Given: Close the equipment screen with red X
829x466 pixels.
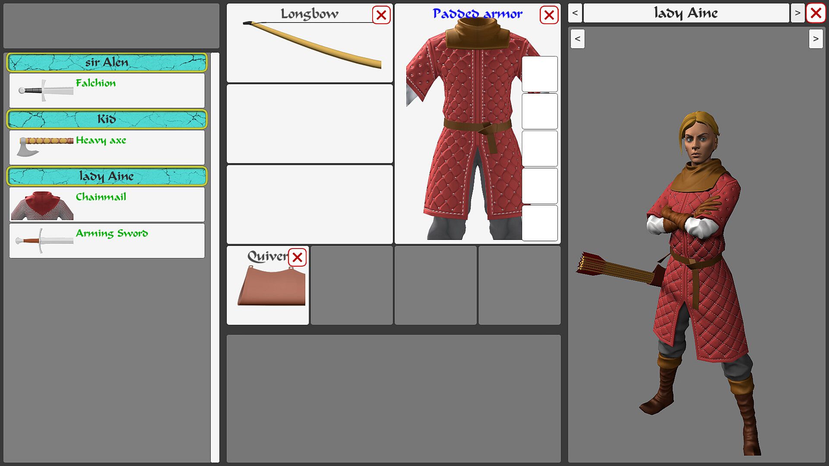Looking at the screenshot, I should point(816,13).
